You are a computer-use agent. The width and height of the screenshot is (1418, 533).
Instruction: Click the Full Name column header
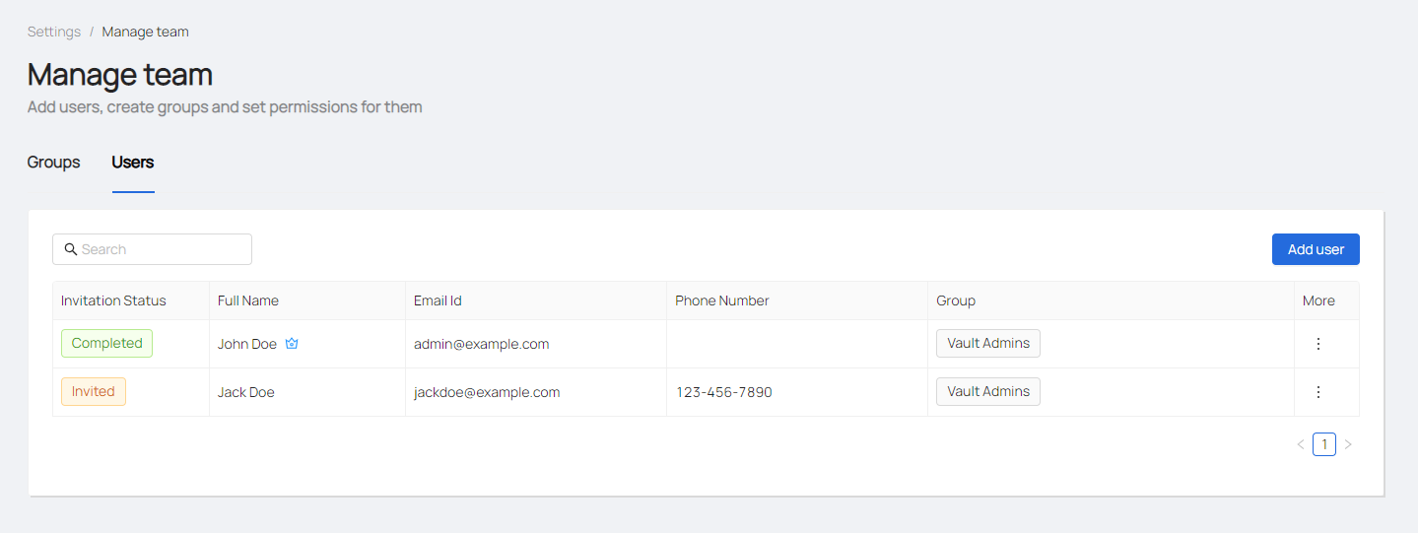(x=248, y=300)
